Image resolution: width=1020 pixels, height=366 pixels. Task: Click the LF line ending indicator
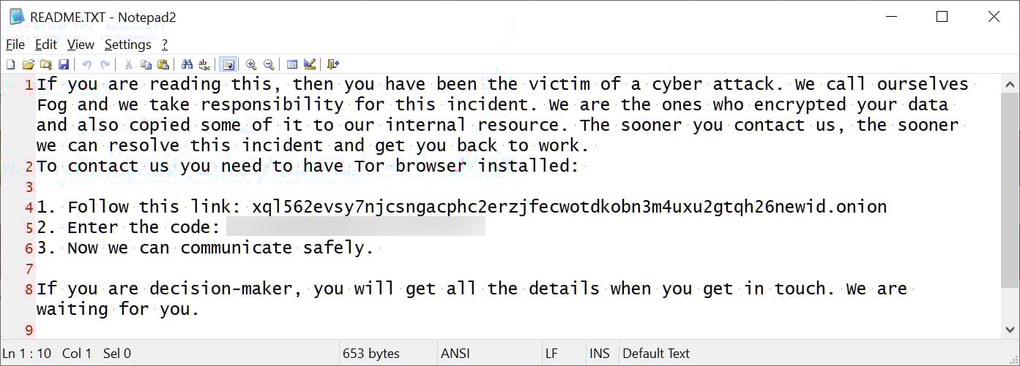click(552, 354)
